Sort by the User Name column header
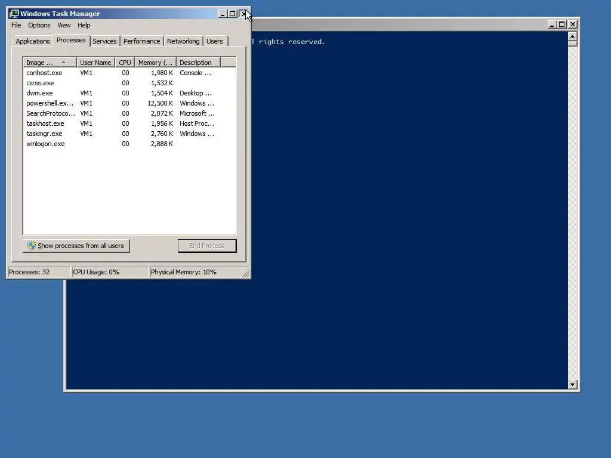The image size is (611, 458). coord(95,63)
